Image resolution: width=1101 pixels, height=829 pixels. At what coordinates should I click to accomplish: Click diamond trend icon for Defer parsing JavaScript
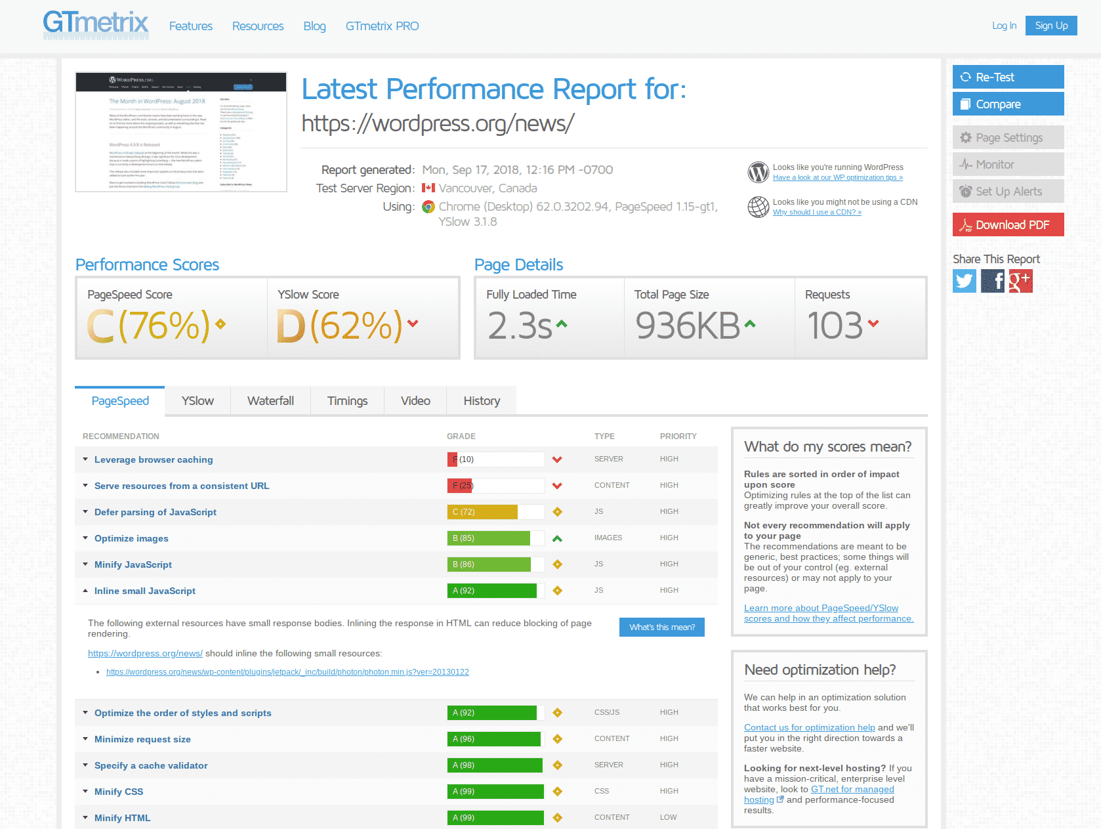[557, 512]
